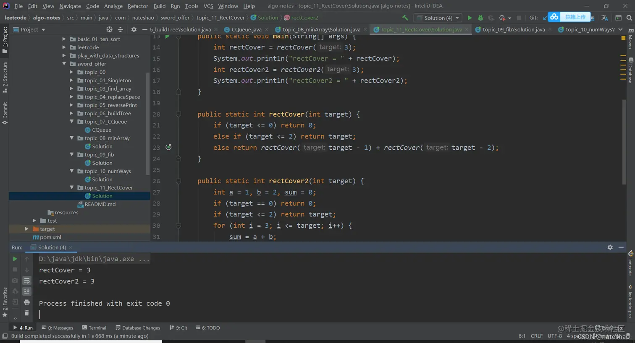Image resolution: width=635 pixels, height=343 pixels.
Task: Build the project with the hammer icon
Action: click(405, 18)
